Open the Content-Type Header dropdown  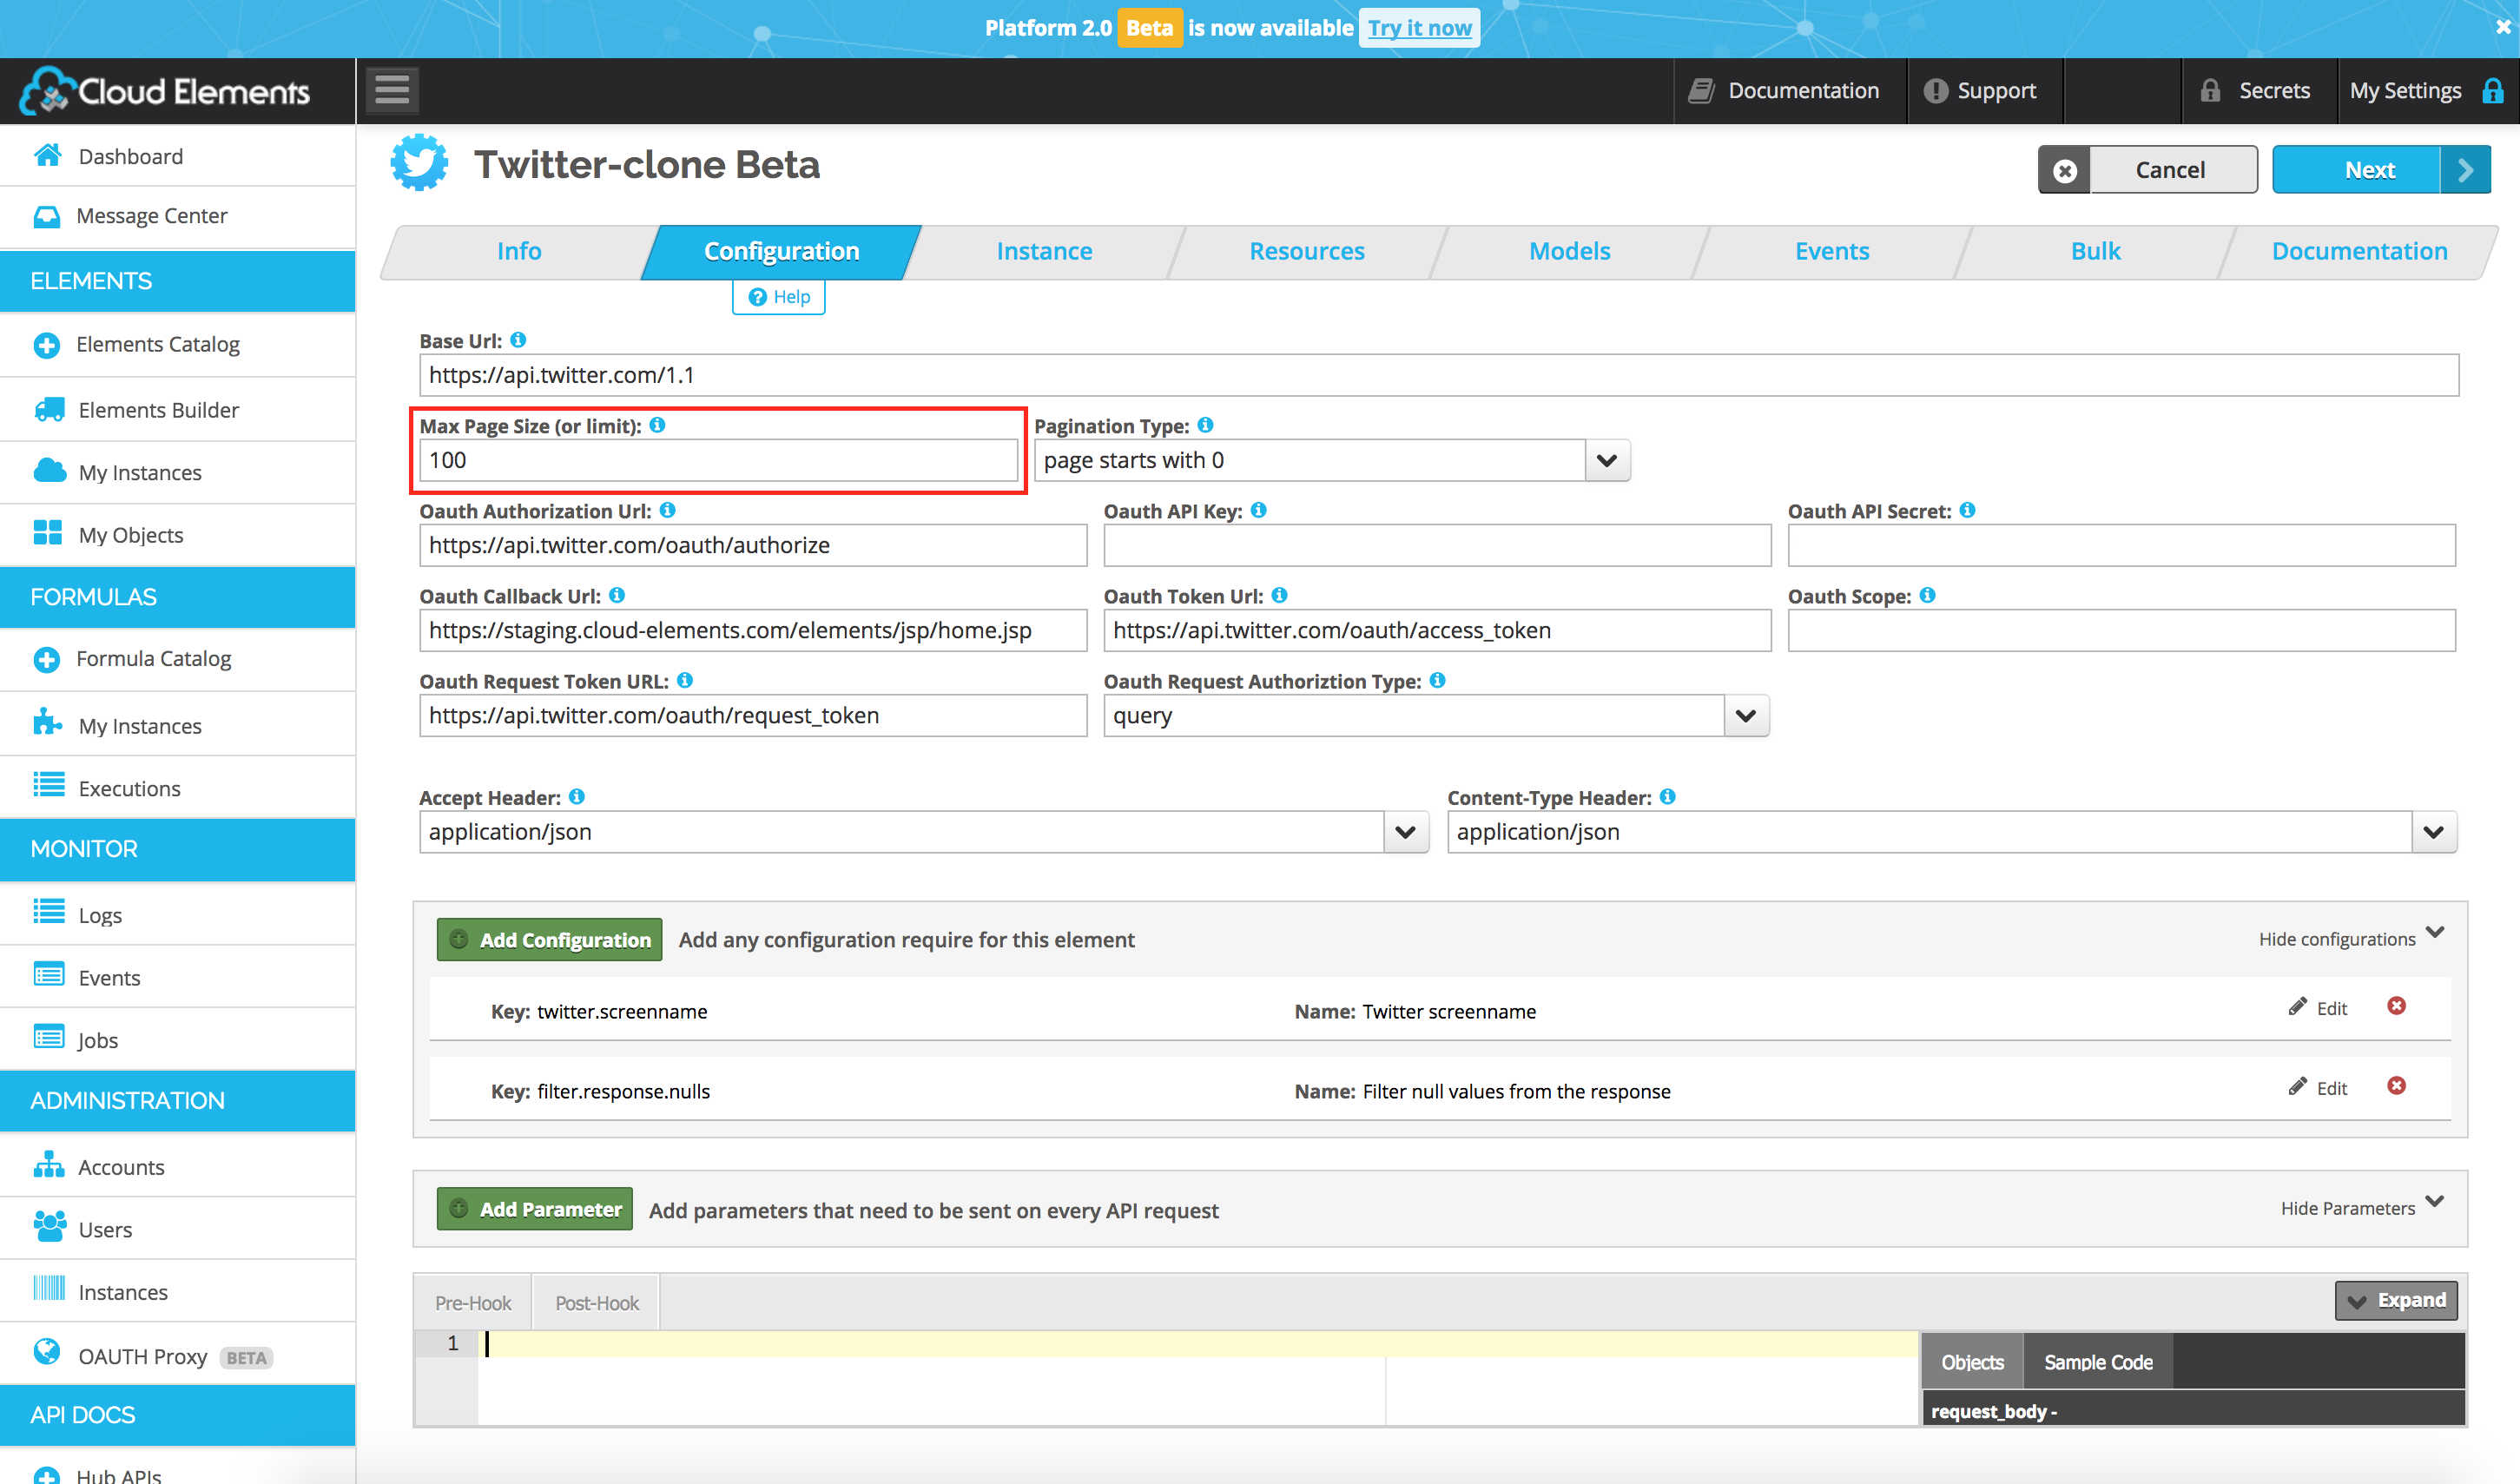click(x=2433, y=832)
